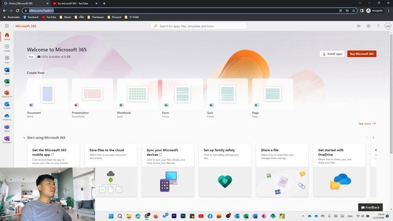The height and width of the screenshot is (221, 393).
Task: Show hidden system tray icons chevron
Action: (303, 216)
